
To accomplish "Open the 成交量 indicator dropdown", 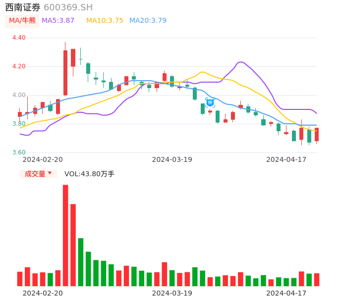I will (38, 174).
